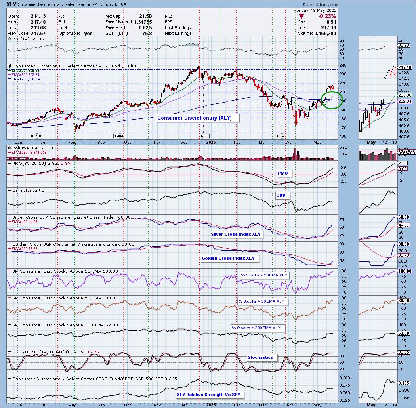Click the 100.00 tag in the zoomed May panel
Image resolution: width=416 pixels, height=408 pixels.
[405, 271]
